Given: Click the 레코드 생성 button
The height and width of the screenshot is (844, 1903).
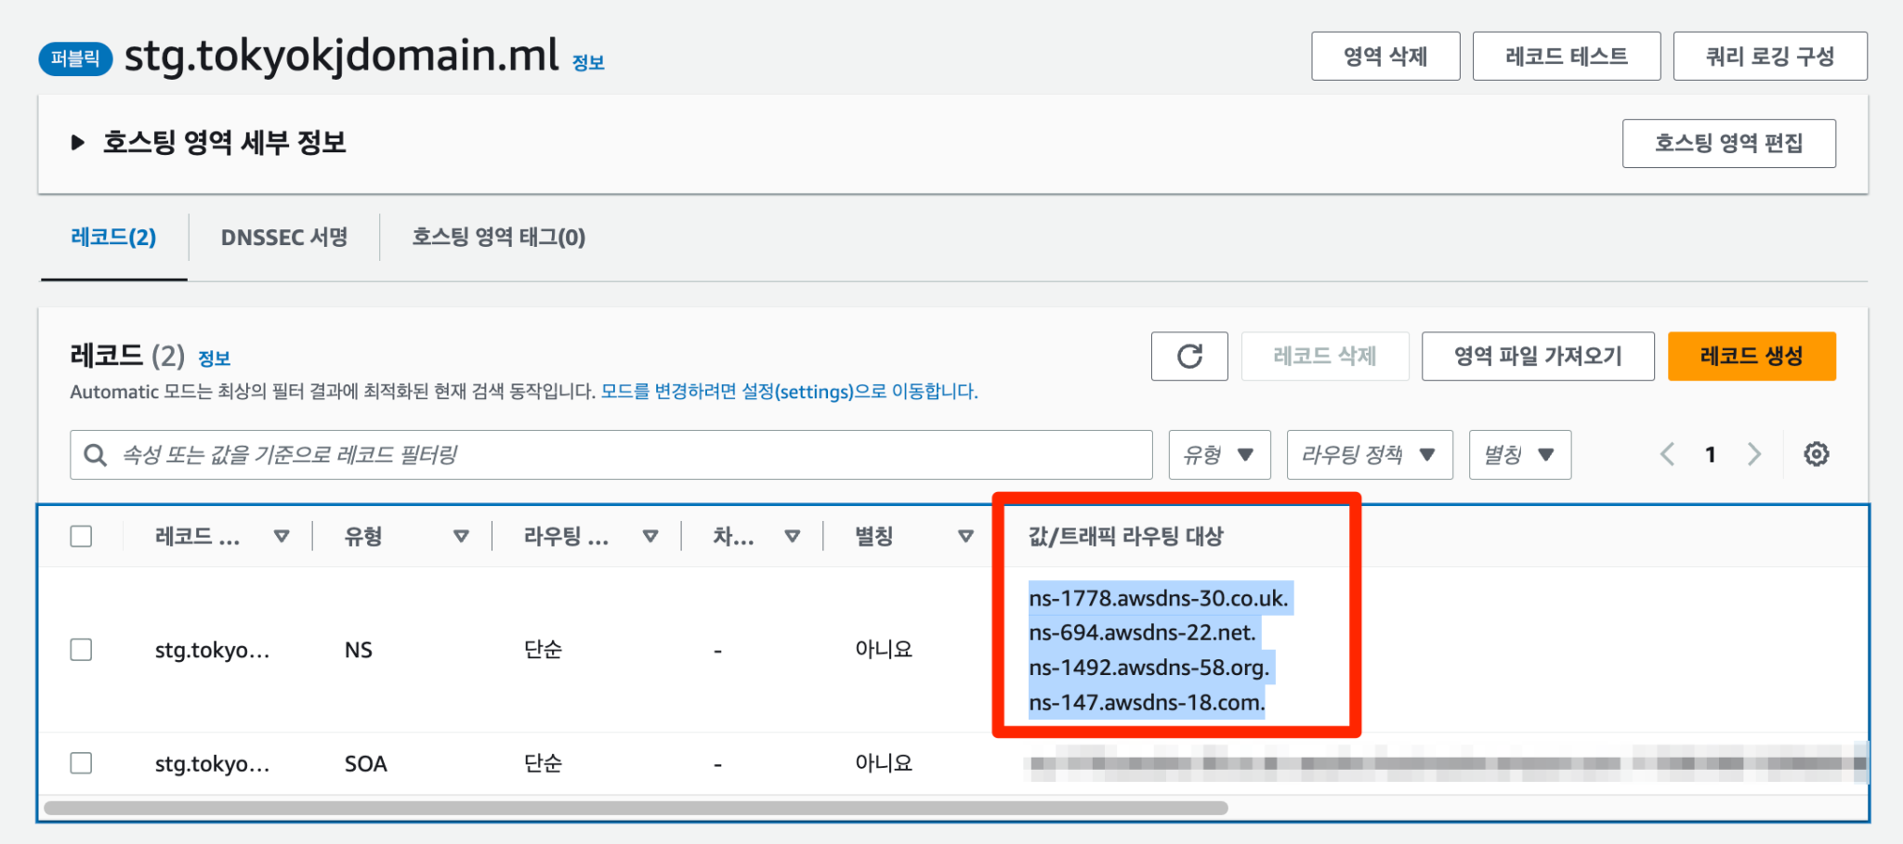Looking at the screenshot, I should 1752,356.
